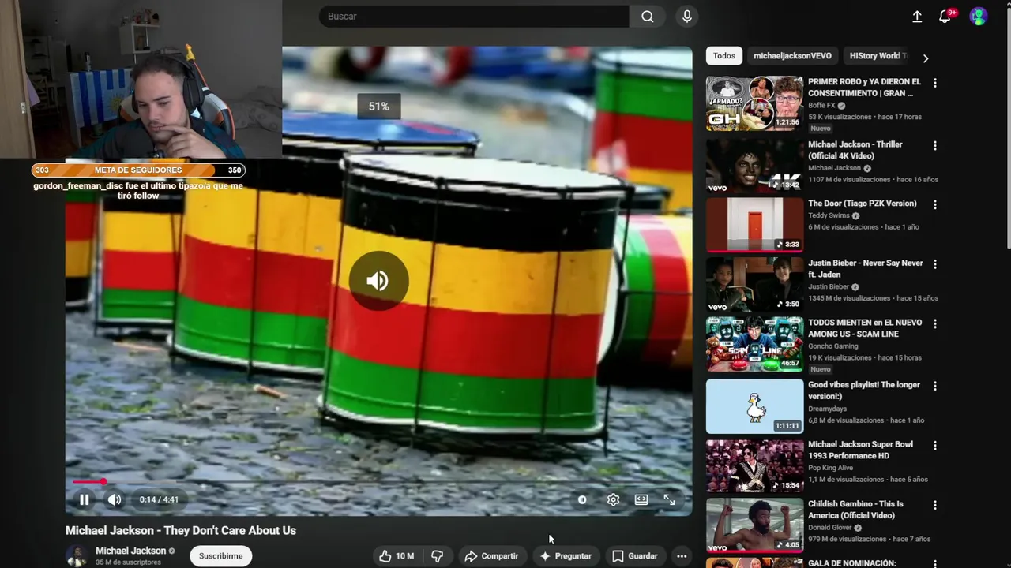Image resolution: width=1011 pixels, height=568 pixels.
Task: Open the PRIMER ROBO video thumbnail
Action: coord(754,103)
